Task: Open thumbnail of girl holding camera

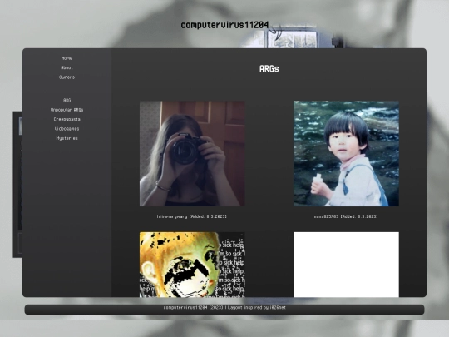Action: click(x=192, y=154)
